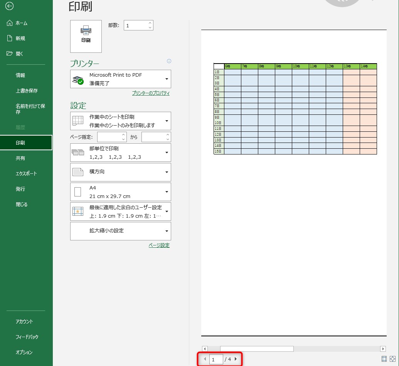The width and height of the screenshot is (399, 366).
Task: Click the Home house icon in sidebar
Action: 9,23
